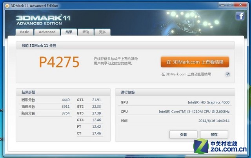
Task: Maximize the 3DMark 11 window
Action: click(x=230, y=5)
